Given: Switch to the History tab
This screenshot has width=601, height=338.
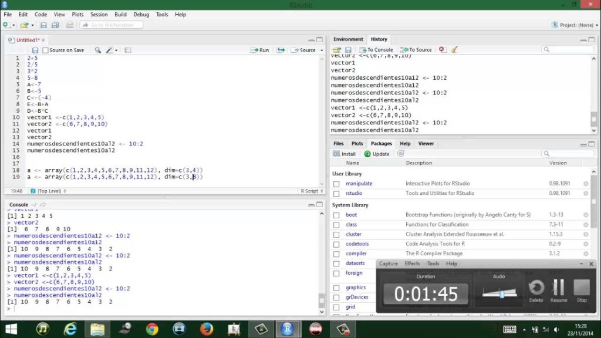Looking at the screenshot, I should pos(379,39).
